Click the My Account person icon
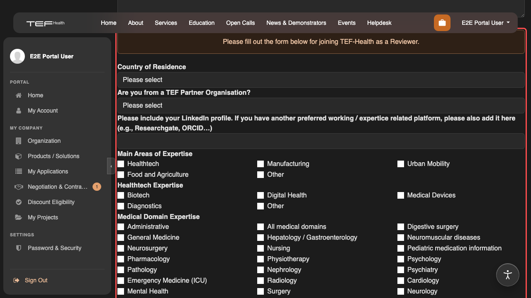Screen dimensions: 531x298 18,111
